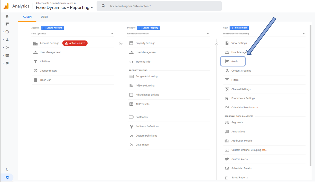The height and width of the screenshot is (182, 315).
Task: Open AdSense Linking
Action: pyautogui.click(x=145, y=85)
